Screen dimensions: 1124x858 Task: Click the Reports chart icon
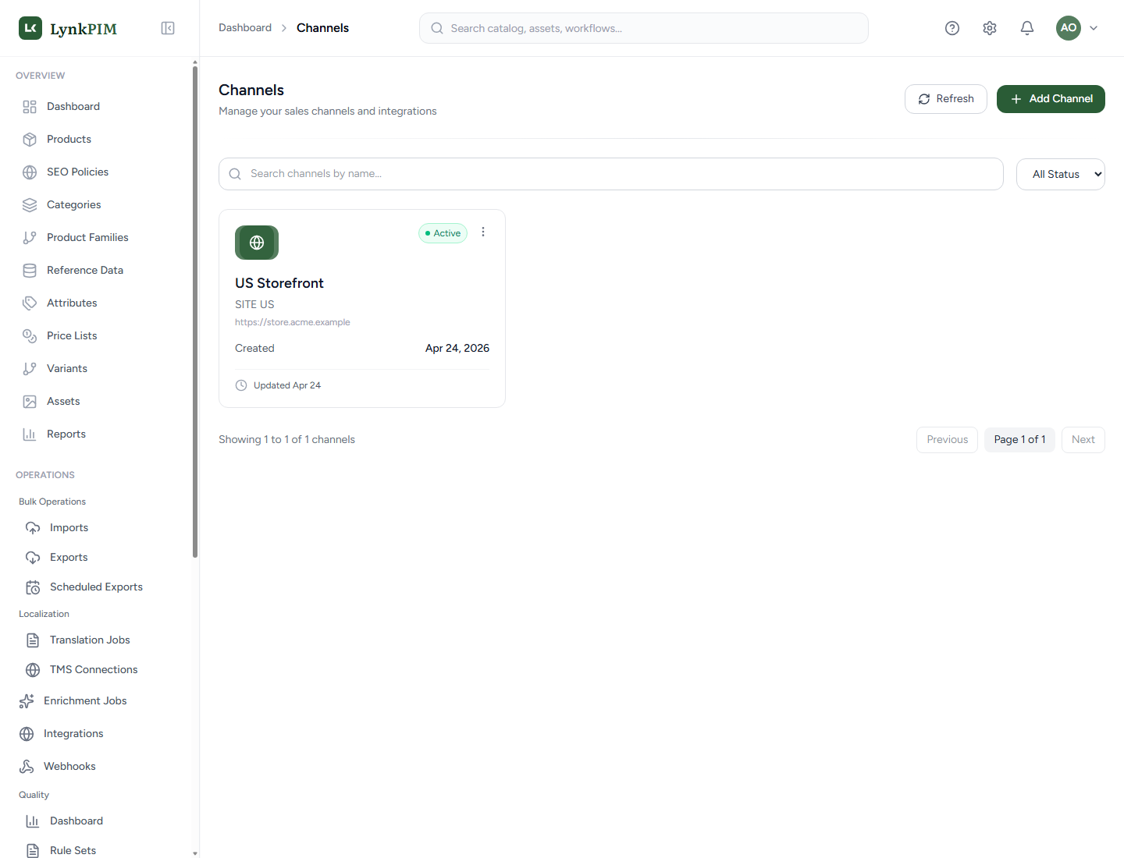(30, 434)
